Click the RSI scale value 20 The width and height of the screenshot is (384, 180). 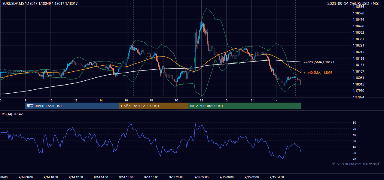(x=354, y=159)
